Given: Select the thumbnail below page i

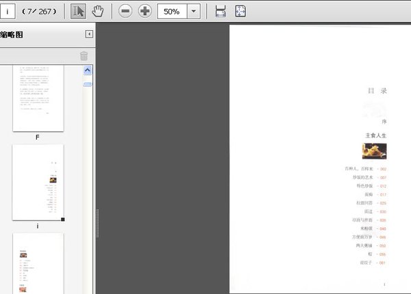Looking at the screenshot, I should (38, 263).
